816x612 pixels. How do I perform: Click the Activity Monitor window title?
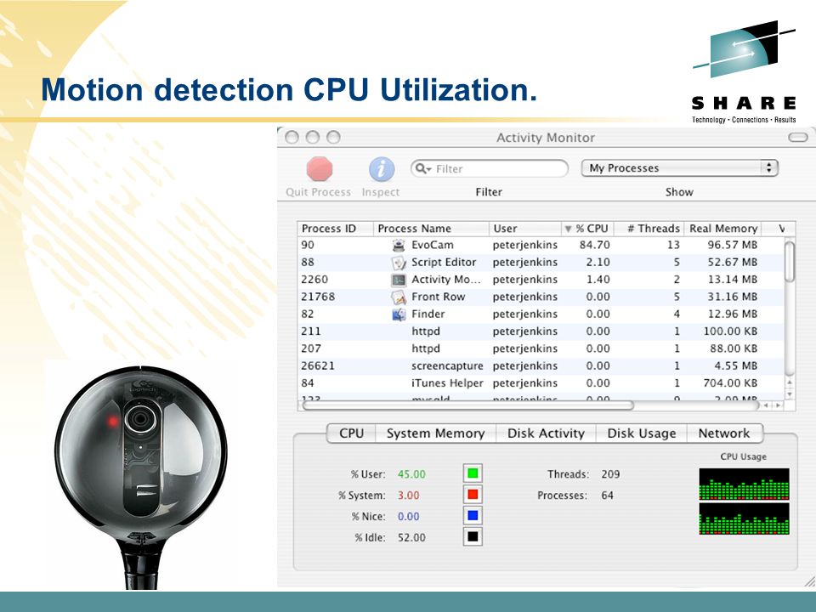(x=545, y=138)
